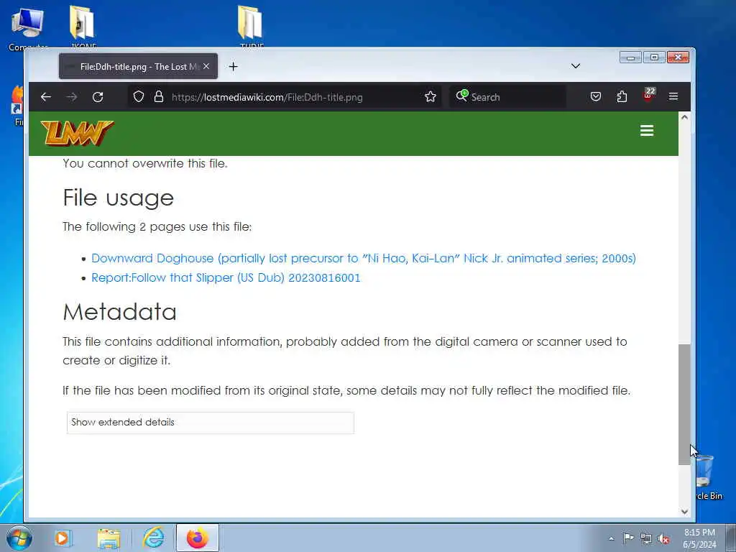Click the vertical scrollbar thumb
Viewport: 736px width, 552px height.
[x=684, y=404]
